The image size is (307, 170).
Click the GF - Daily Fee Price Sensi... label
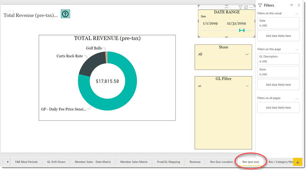pos(64,109)
